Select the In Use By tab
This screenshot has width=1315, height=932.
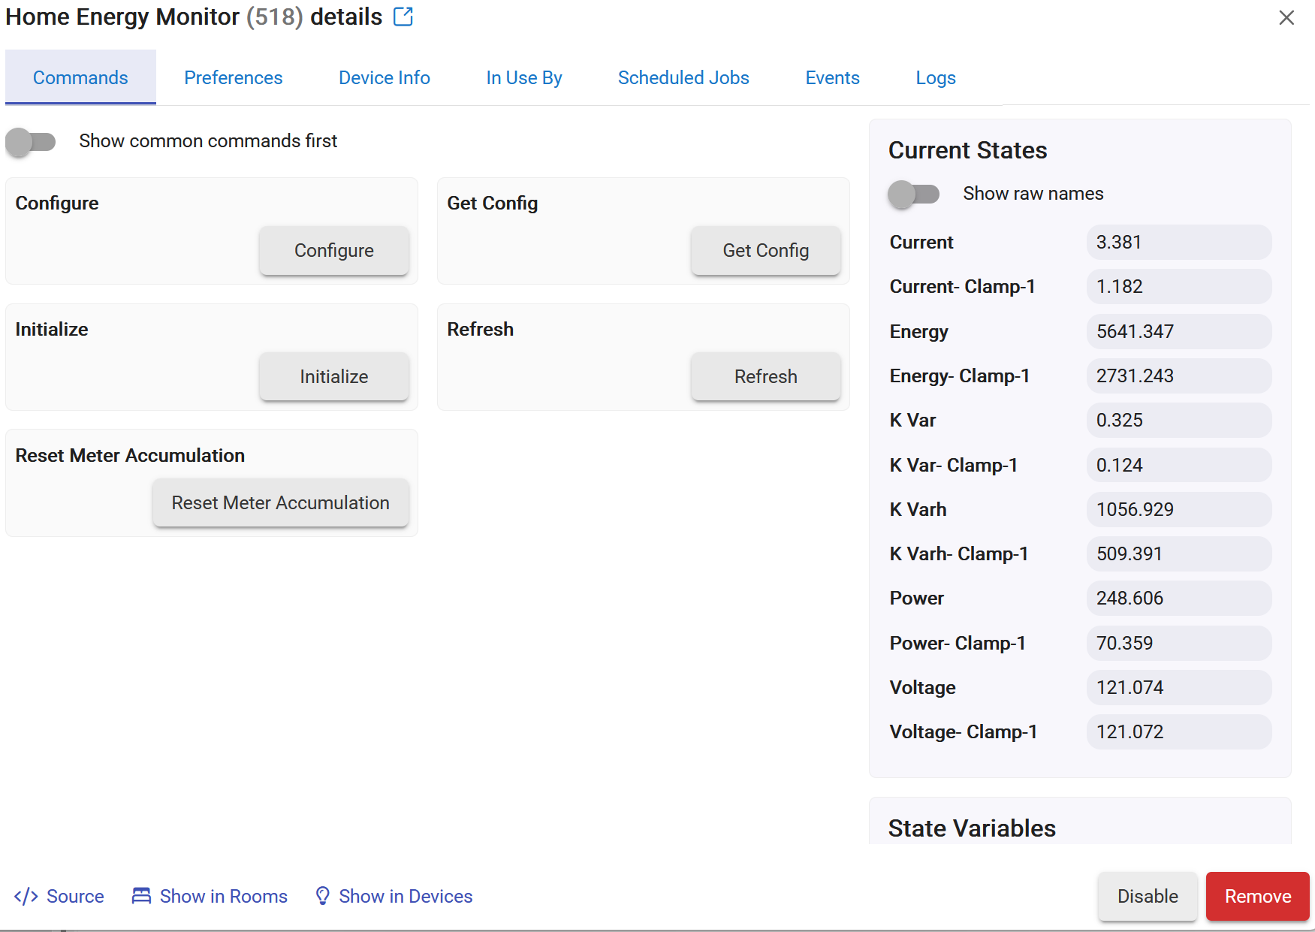[524, 77]
